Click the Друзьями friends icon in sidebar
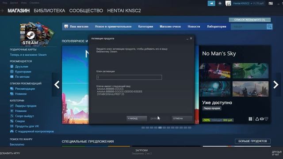 click(12, 67)
